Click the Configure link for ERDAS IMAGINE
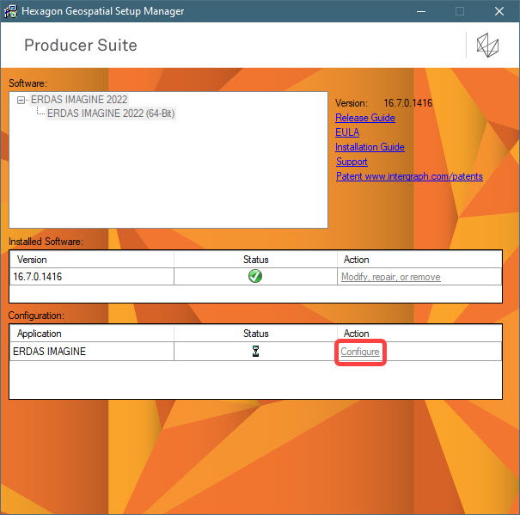The width and height of the screenshot is (520, 515). [360, 352]
